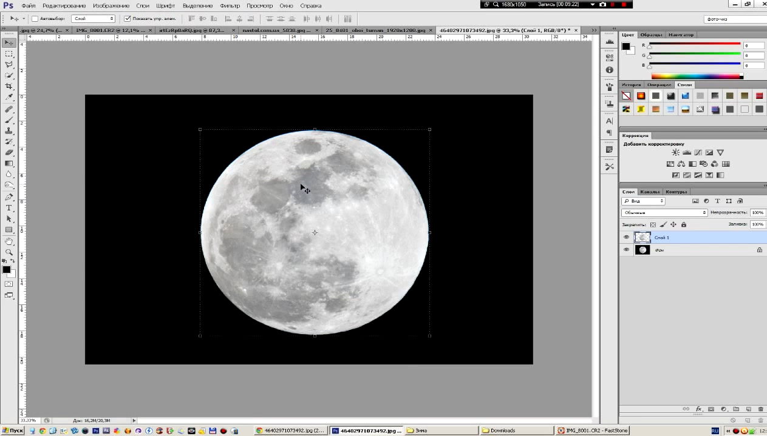Open the Слой auto-select dropdown

click(93, 19)
